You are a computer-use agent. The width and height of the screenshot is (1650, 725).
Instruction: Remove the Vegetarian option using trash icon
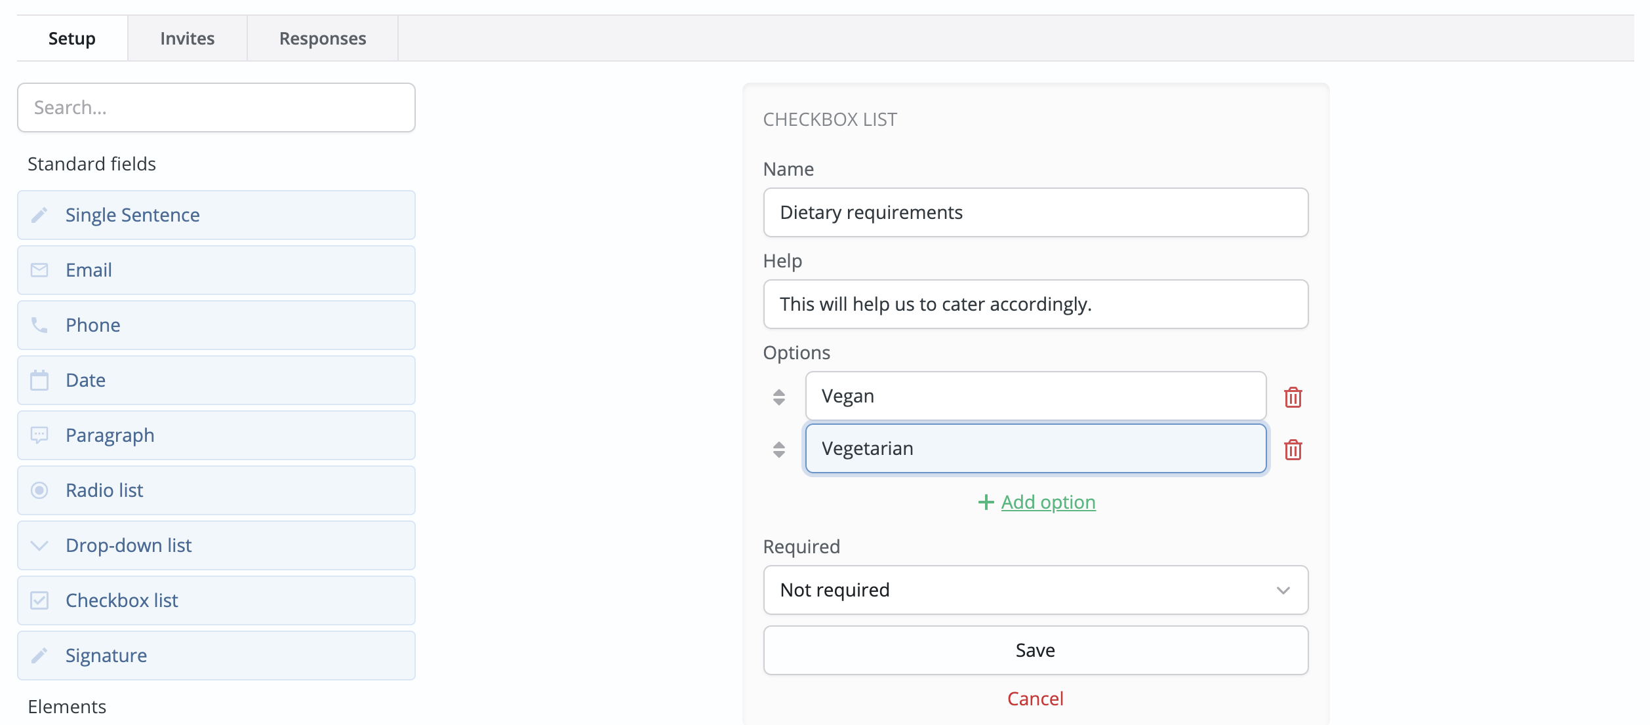[x=1293, y=450]
